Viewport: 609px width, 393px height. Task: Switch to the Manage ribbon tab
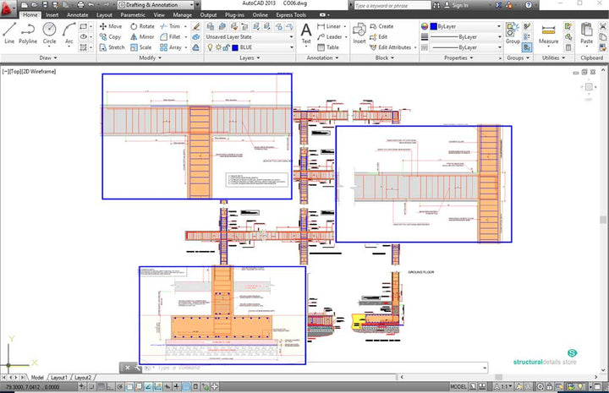[182, 14]
